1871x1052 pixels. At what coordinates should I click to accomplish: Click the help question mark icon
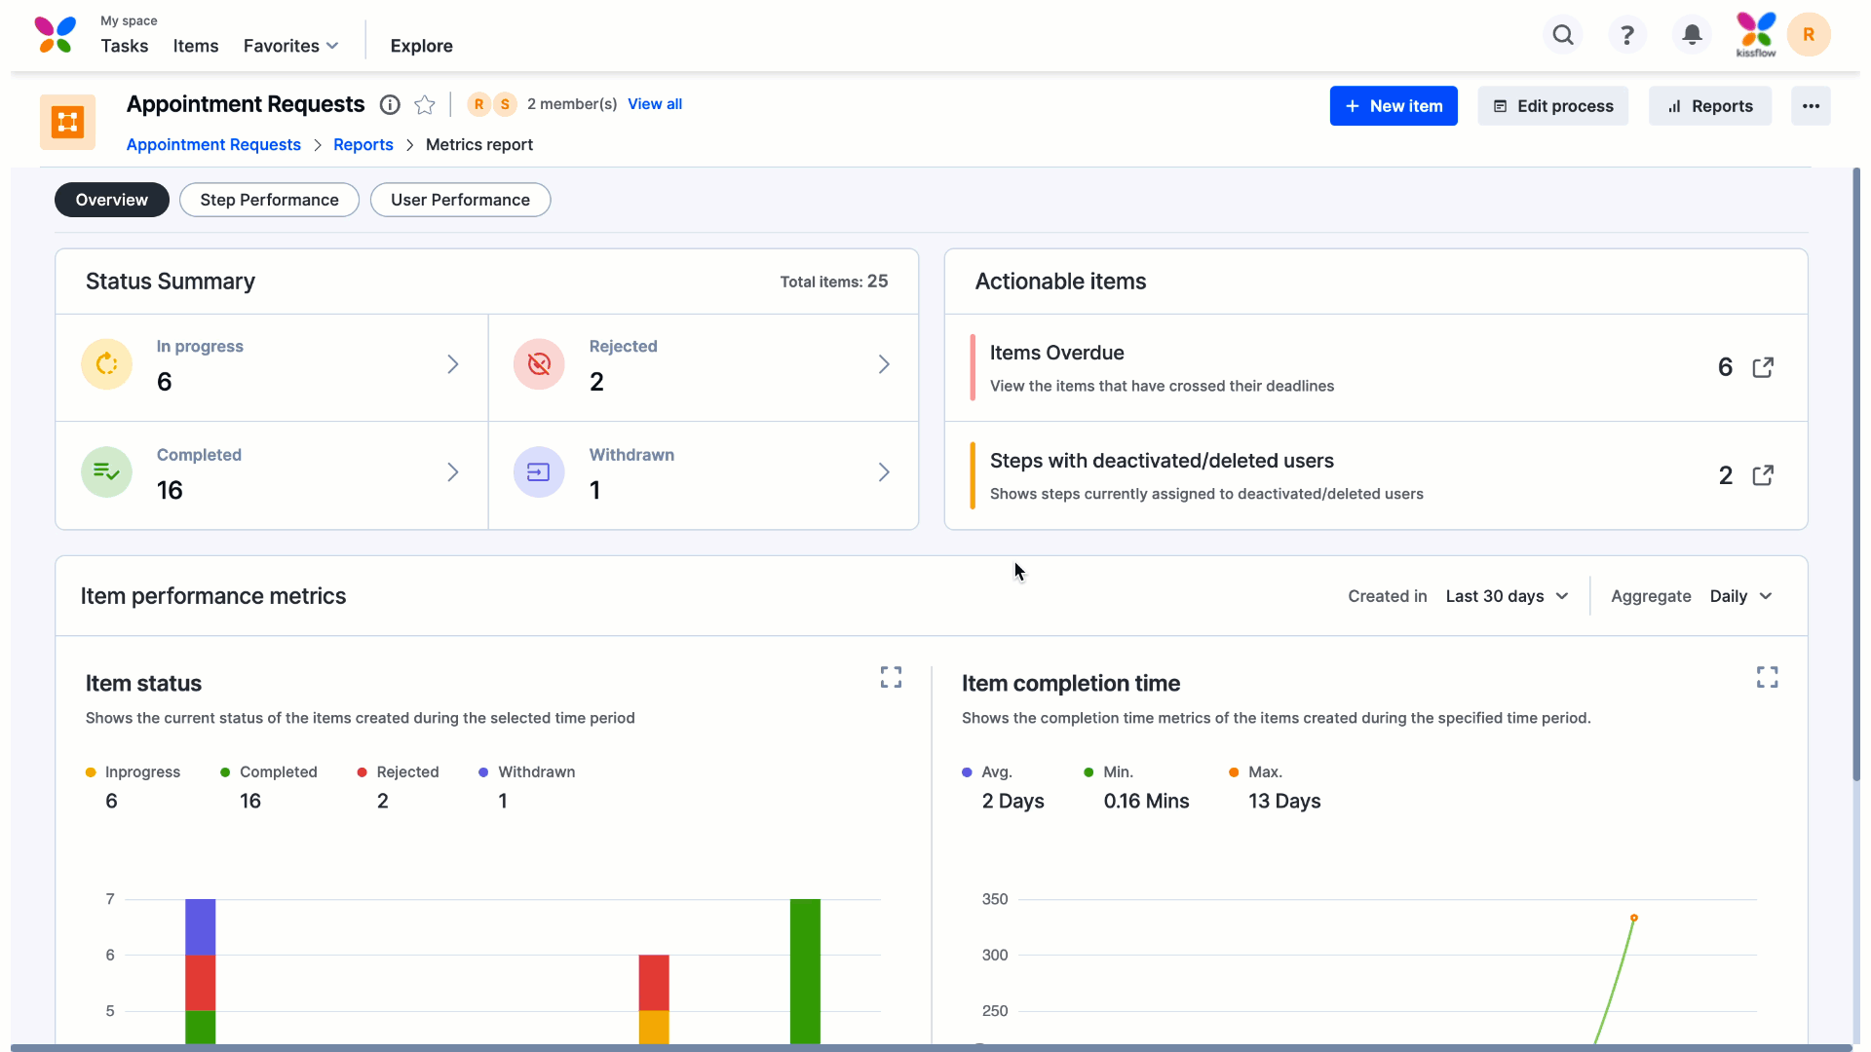[1627, 35]
